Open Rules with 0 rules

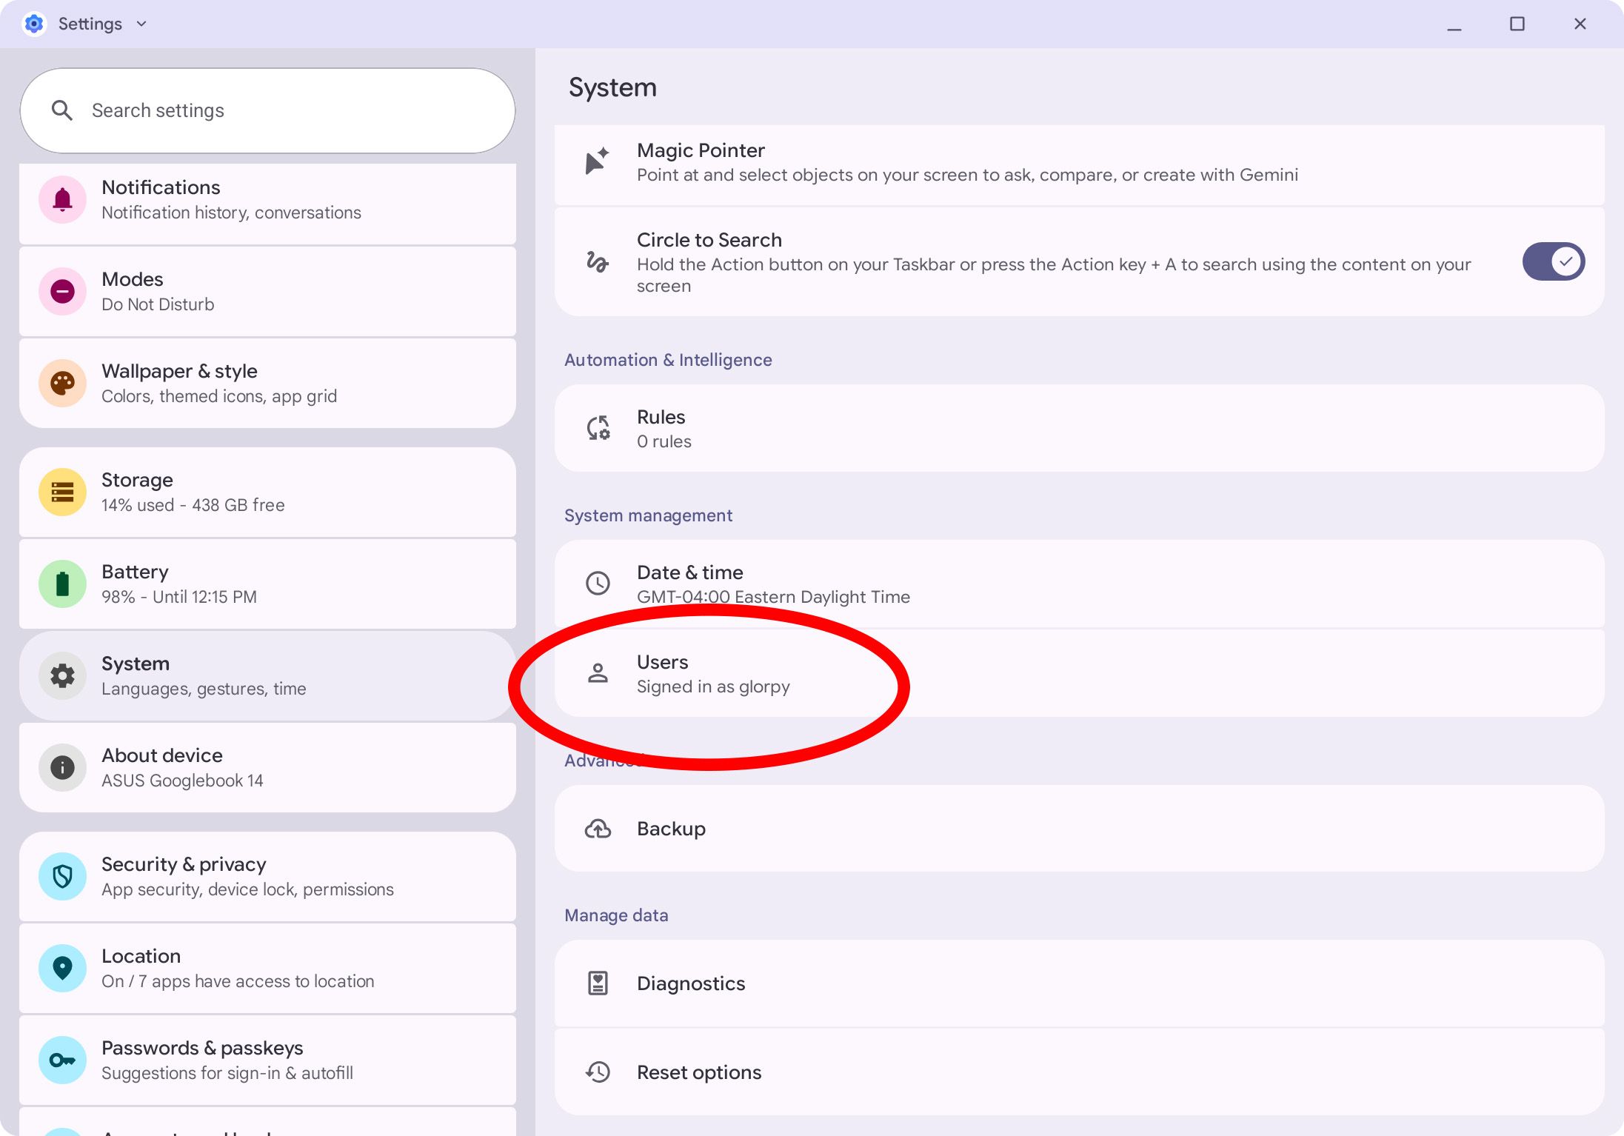coord(1079,428)
